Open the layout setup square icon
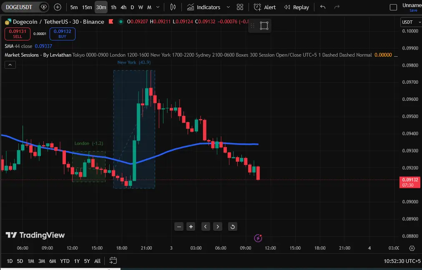Viewport: 422px width, 270px height. [394, 7]
